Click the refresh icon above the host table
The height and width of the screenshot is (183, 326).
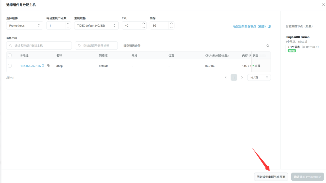pyautogui.click(x=268, y=45)
